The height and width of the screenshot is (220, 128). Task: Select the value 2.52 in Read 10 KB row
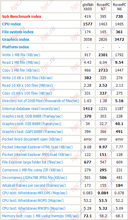click(x=103, y=86)
